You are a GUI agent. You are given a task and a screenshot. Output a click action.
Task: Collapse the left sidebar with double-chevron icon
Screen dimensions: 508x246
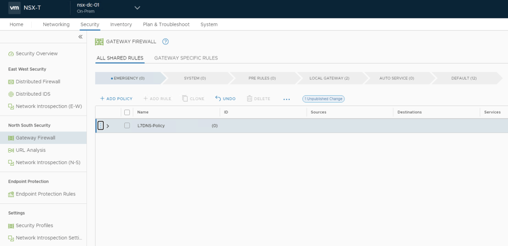pyautogui.click(x=81, y=37)
